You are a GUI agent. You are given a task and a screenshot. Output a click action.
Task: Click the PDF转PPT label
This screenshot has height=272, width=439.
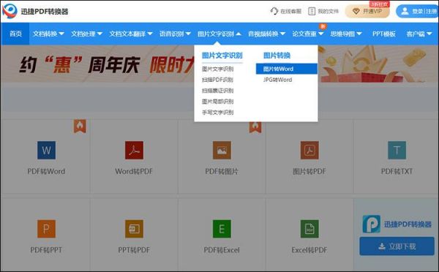click(46, 250)
